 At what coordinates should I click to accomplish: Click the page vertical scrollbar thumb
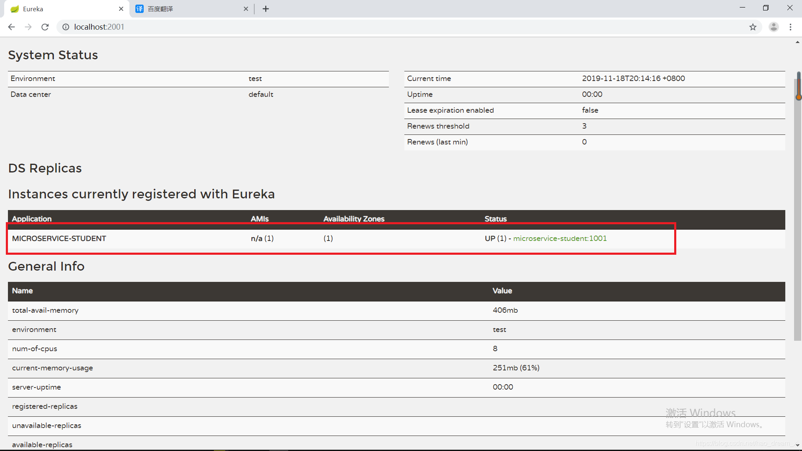798,209
